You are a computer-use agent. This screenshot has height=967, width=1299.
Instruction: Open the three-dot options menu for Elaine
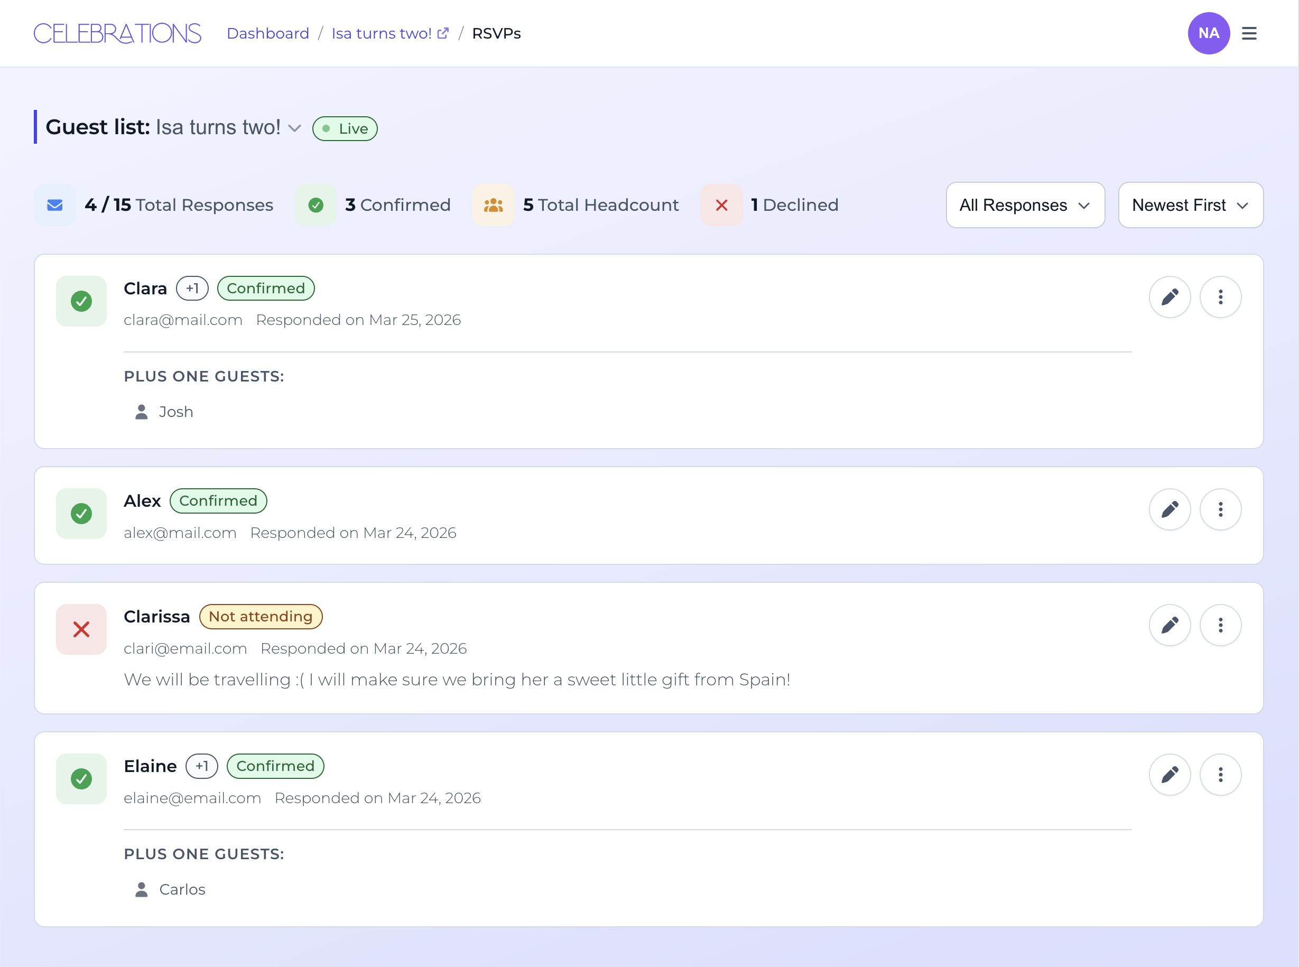click(1221, 775)
